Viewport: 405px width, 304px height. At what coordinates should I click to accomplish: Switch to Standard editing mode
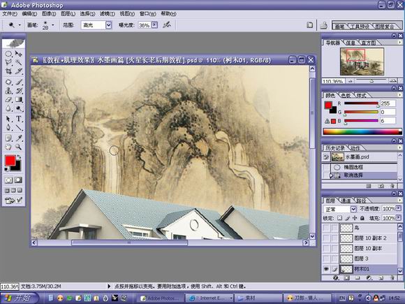coord(8,180)
